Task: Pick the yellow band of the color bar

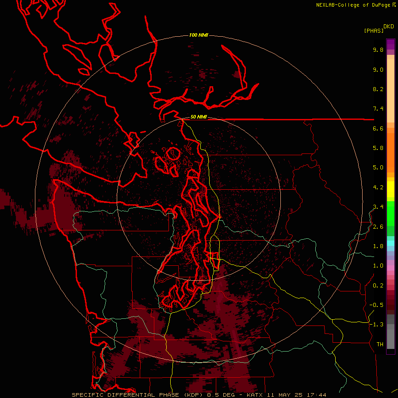Action: (390, 189)
